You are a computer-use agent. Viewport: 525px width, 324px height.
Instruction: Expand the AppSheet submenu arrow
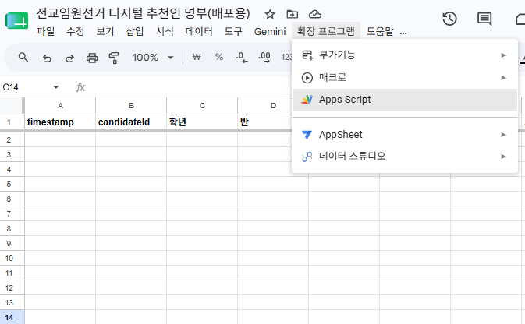(x=504, y=135)
